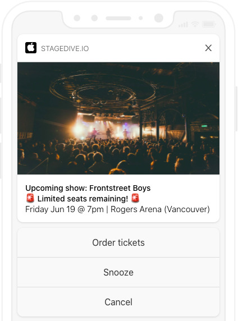
Task: Select the Snooze action
Action: click(118, 272)
